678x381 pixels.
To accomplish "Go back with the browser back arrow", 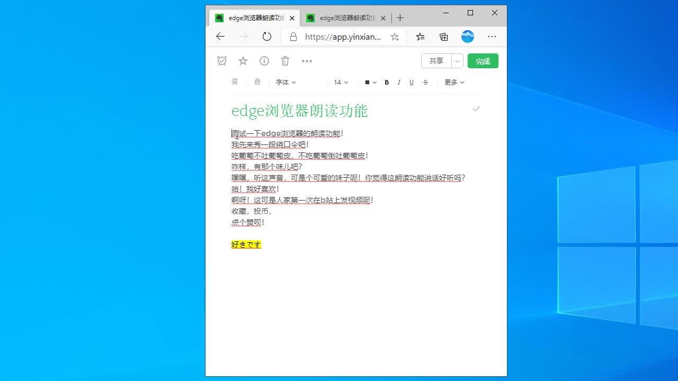I will click(x=220, y=37).
